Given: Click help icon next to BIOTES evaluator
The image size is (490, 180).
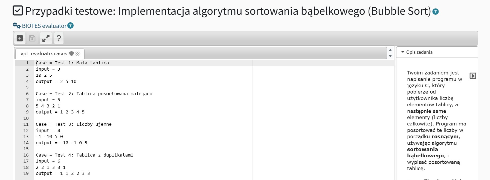Looking at the screenshot, I should tap(70, 26).
